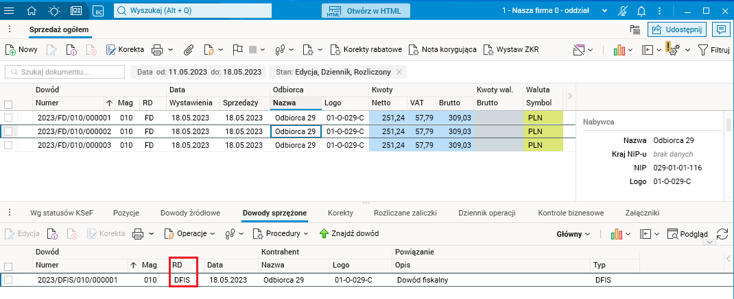Refresh the lower panel list
734x299 pixels.
point(722,233)
